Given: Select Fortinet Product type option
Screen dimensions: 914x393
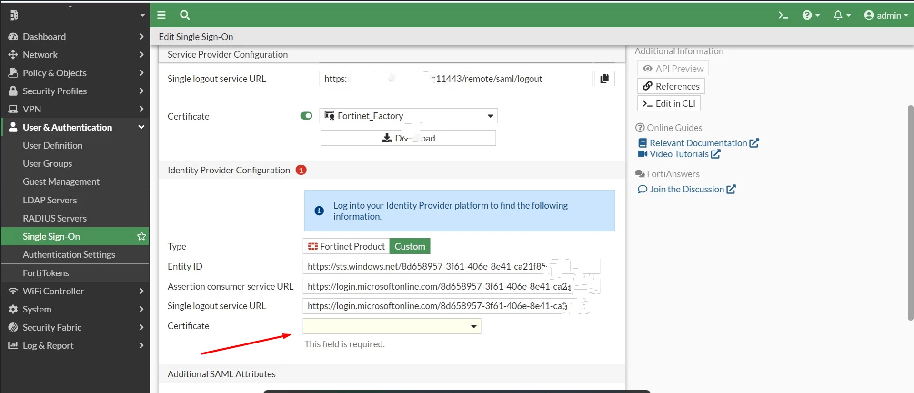Looking at the screenshot, I should (346, 246).
